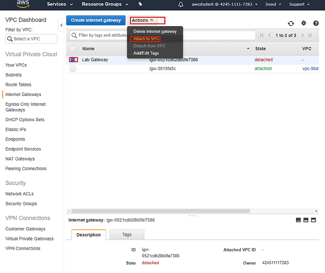Check the igw-3515fa5c row checkbox
The width and height of the screenshot is (325, 273).
pyautogui.click(x=73, y=69)
